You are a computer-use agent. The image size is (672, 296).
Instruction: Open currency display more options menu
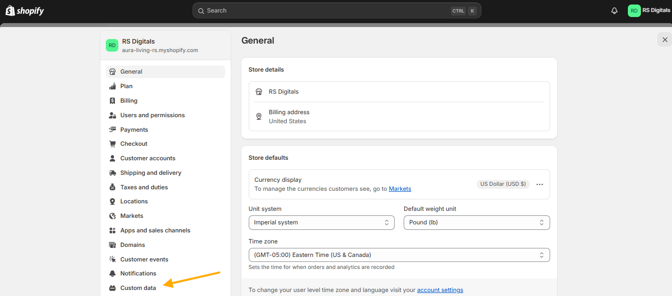[x=540, y=184]
